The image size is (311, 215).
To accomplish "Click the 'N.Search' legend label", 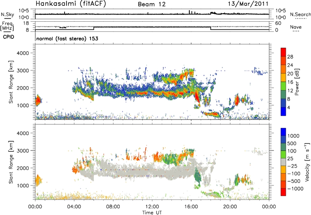I will click(300, 14).
